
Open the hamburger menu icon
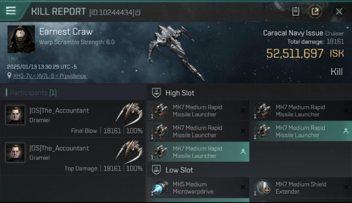pyautogui.click(x=11, y=11)
